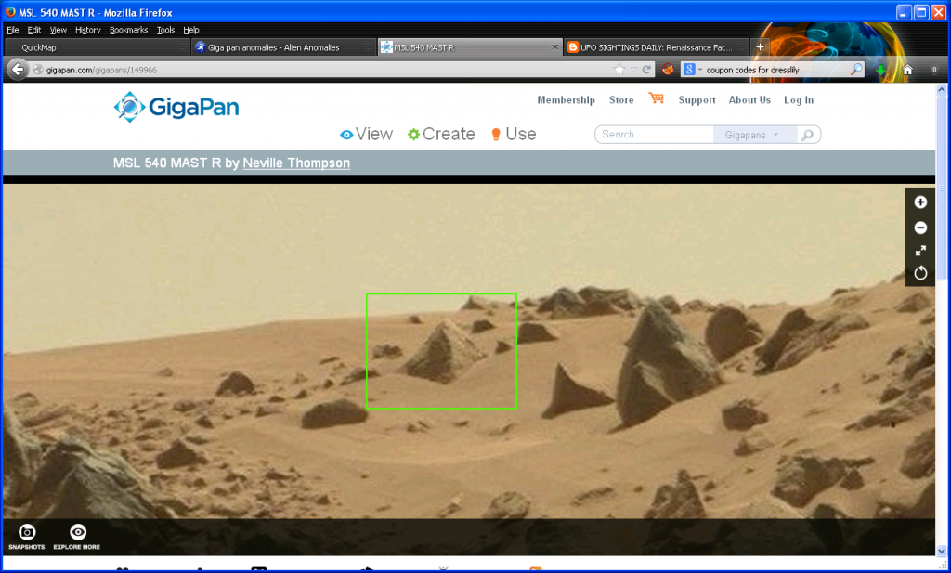Image resolution: width=951 pixels, height=573 pixels.
Task: Click the Log In link
Action: coord(798,100)
